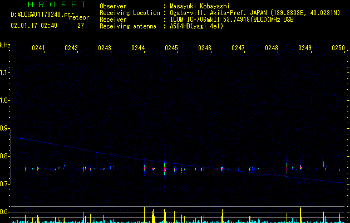Click the Observer field label
The width and height of the screenshot is (350, 223).
(x=113, y=6)
